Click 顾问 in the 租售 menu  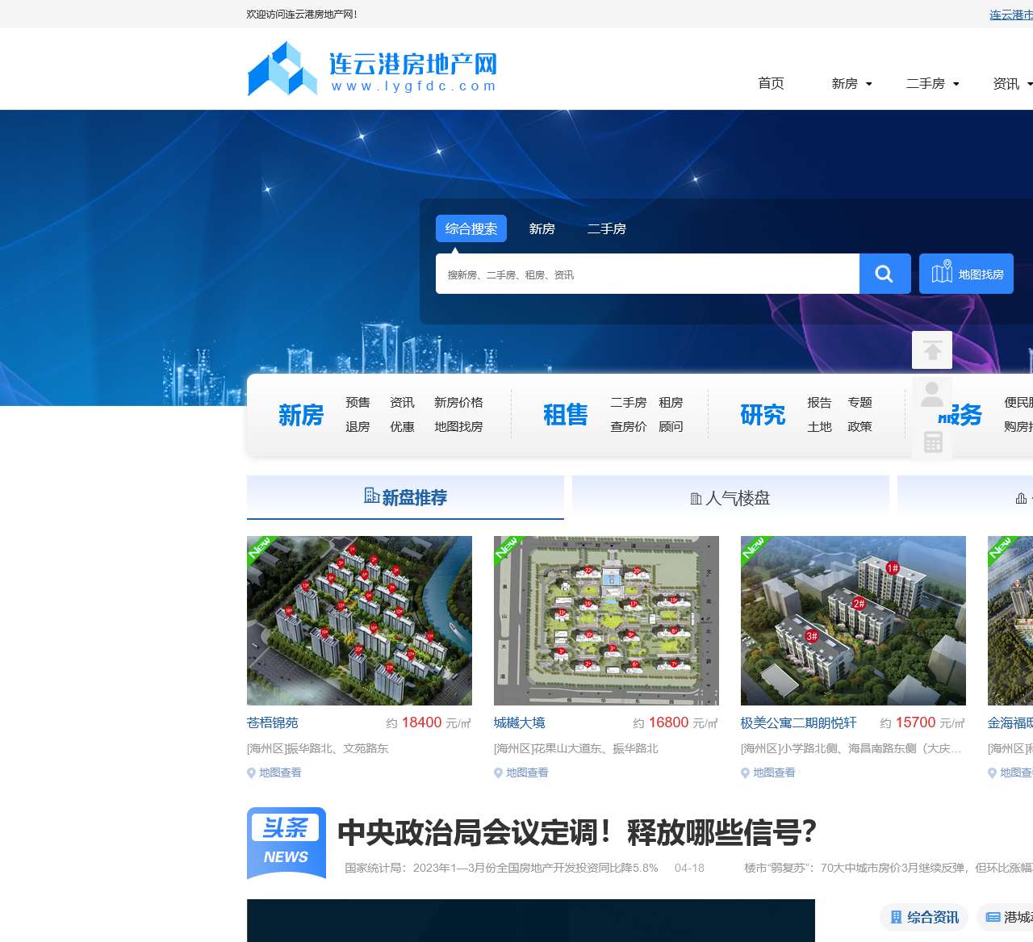pos(671,426)
